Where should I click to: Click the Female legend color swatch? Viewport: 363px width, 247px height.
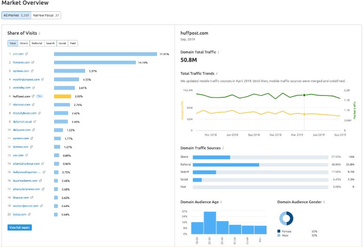[x=279, y=231]
